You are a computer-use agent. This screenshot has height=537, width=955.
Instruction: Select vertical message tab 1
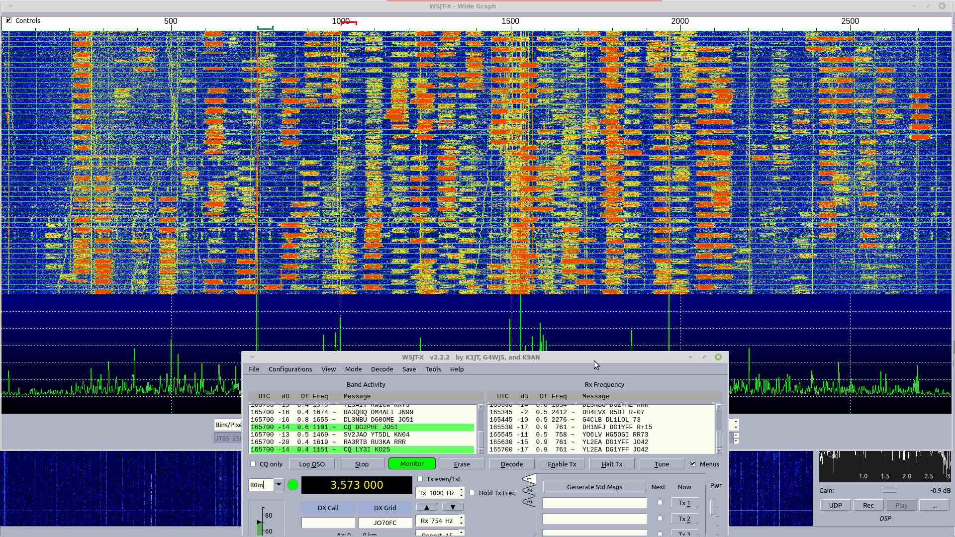[529, 479]
